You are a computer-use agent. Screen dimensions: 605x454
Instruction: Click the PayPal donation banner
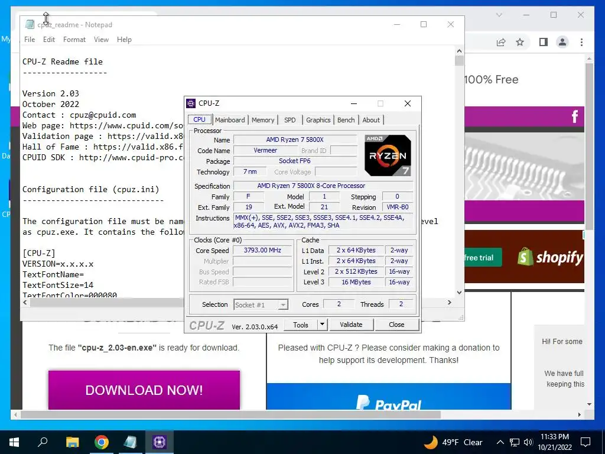(389, 397)
